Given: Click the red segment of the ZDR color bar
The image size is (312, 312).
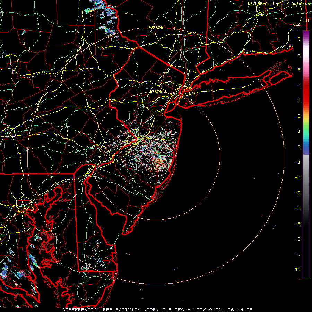Looking at the screenshot, I should coord(306,94).
